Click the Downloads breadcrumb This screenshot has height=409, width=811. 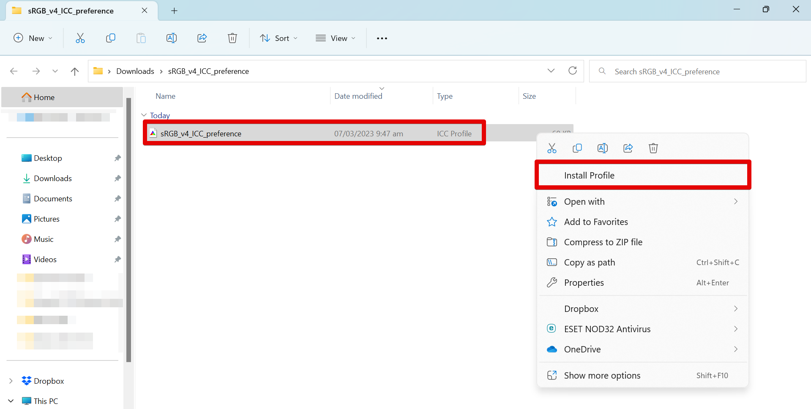135,71
